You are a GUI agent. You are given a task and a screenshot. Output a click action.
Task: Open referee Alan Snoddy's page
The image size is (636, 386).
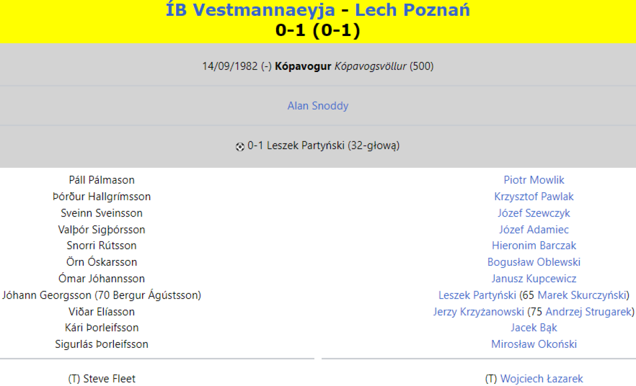click(318, 106)
